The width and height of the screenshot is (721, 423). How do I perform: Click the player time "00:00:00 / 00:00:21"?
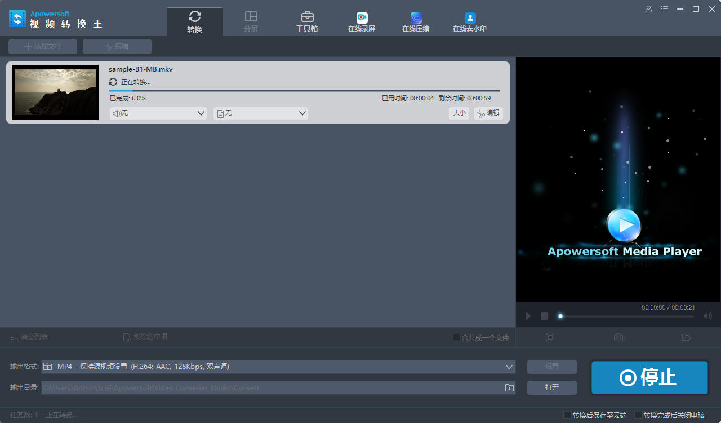click(668, 307)
